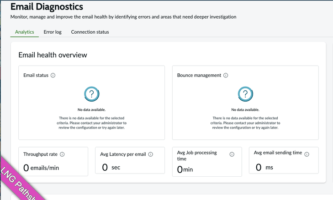Viewport: 333px width, 200px height.
Task: Click the 0 ms email sending time value
Action: [x=264, y=168]
